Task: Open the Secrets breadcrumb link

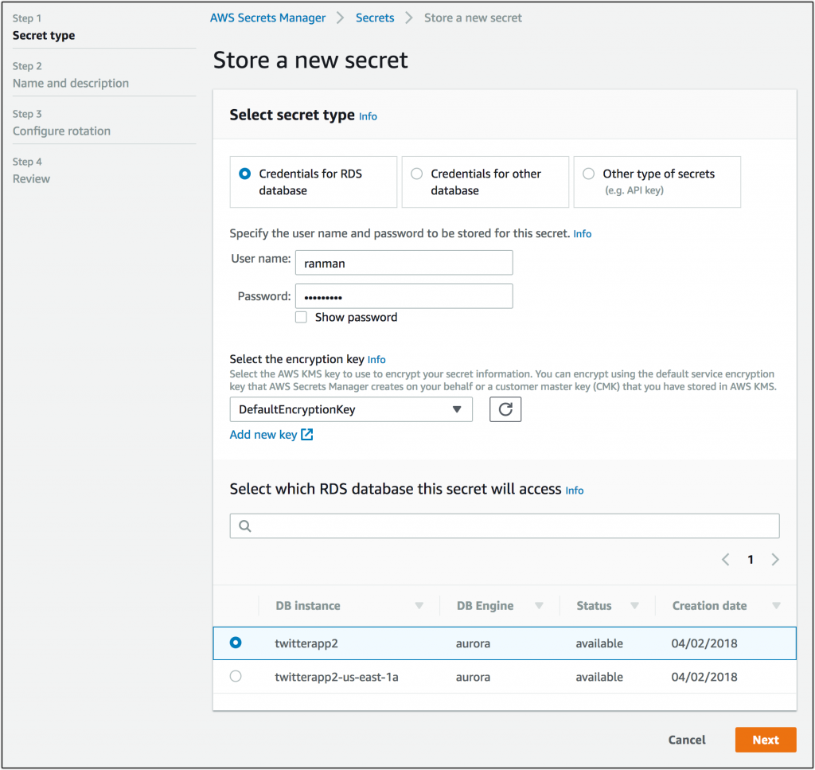Action: (x=374, y=18)
